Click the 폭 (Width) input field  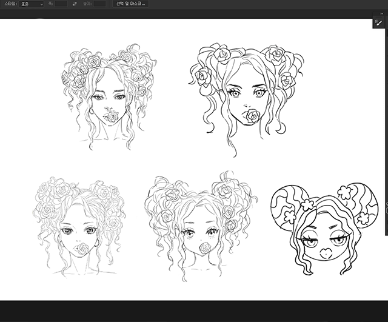(x=61, y=4)
